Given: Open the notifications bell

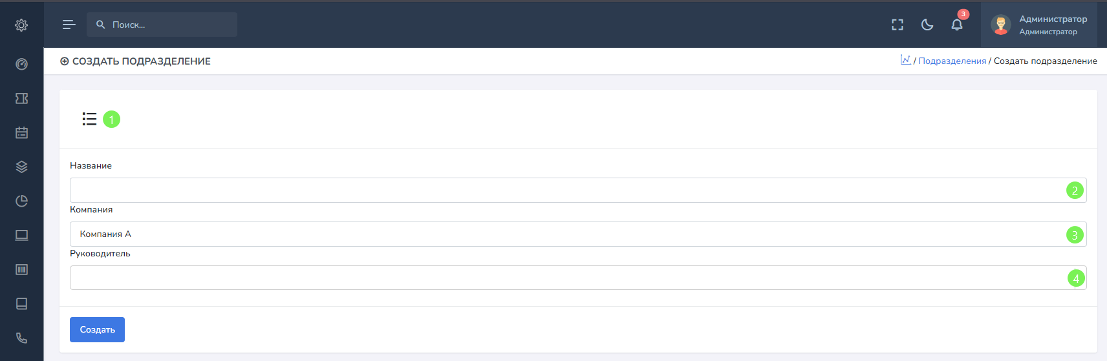Looking at the screenshot, I should [x=957, y=25].
